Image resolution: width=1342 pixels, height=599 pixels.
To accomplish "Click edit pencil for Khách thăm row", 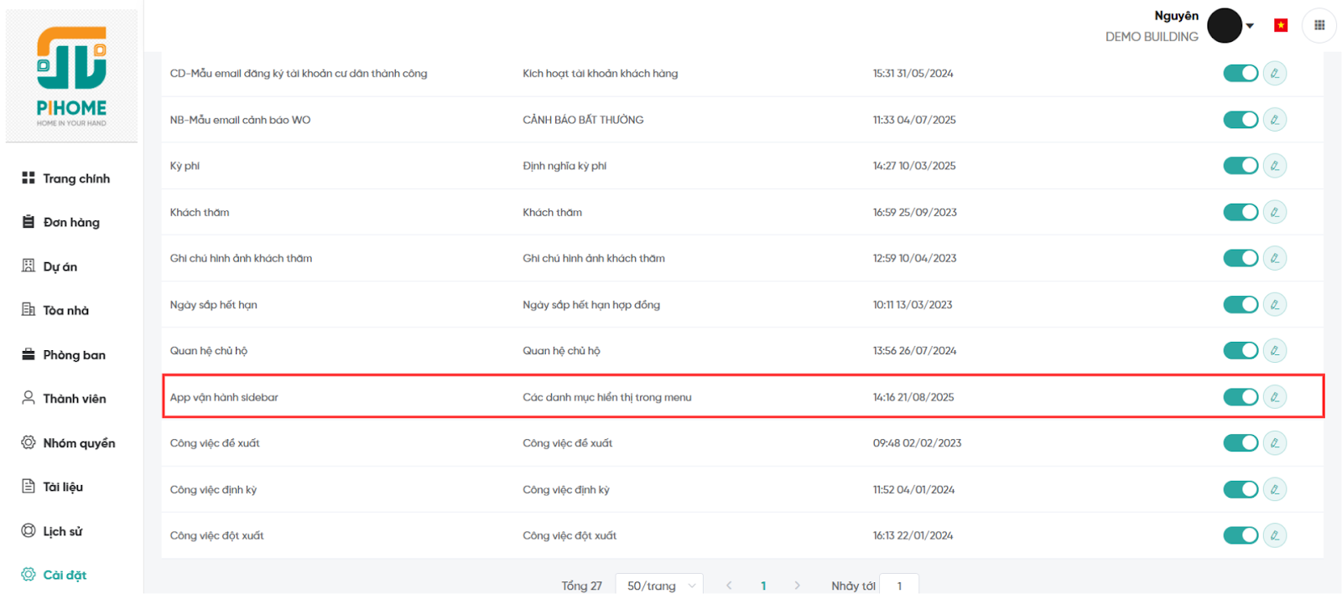I will pyautogui.click(x=1274, y=212).
